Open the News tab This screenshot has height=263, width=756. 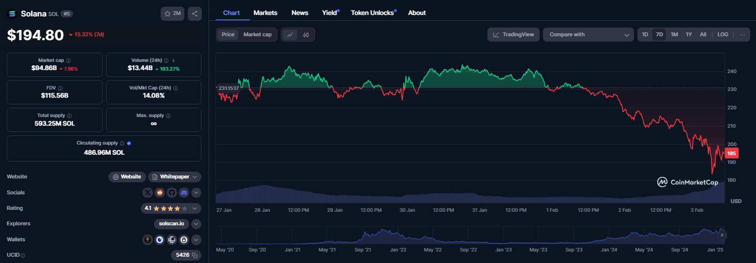point(300,13)
